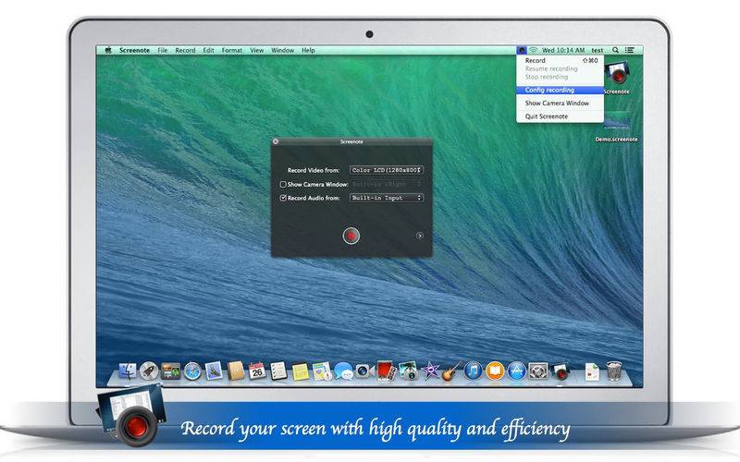740x462 pixels.
Task: Open iTunes music note icon
Action: tap(473, 371)
